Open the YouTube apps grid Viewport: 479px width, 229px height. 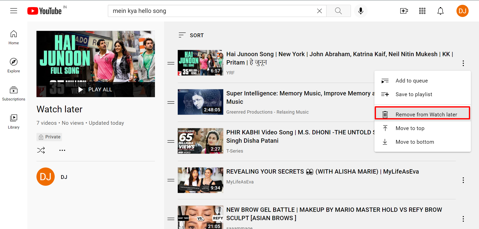point(422,11)
